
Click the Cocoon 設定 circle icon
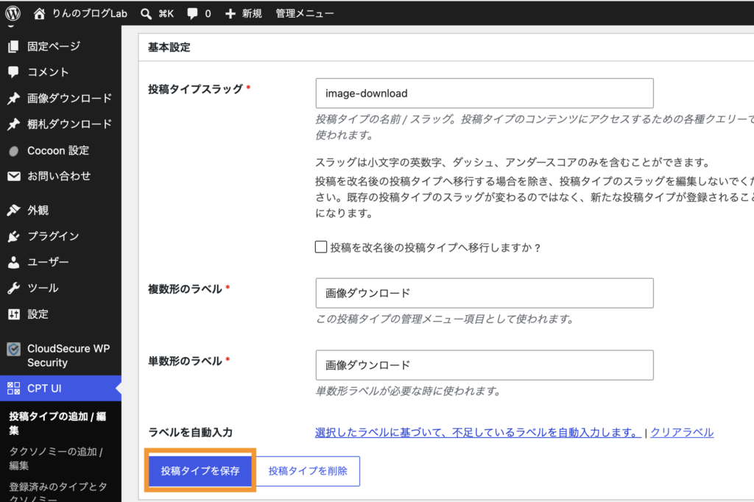point(13,150)
